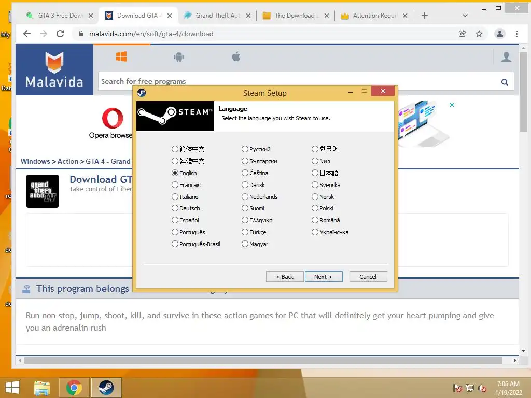
Task: Switch to the GTA 3 Free Download tab
Action: (x=60, y=15)
